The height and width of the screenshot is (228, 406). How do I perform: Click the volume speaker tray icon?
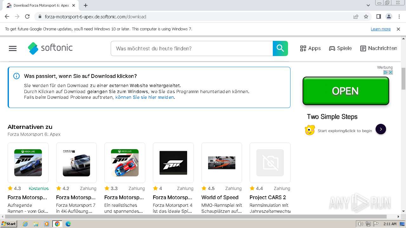[x=361, y=224]
